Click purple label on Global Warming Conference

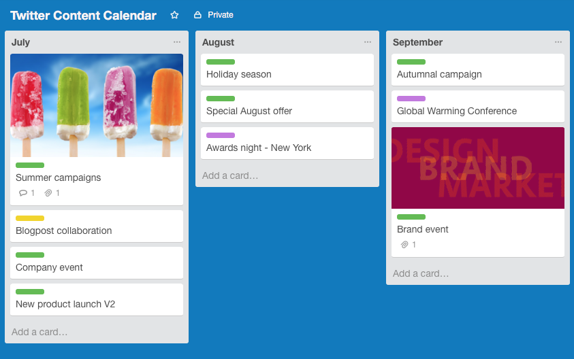pyautogui.click(x=411, y=99)
